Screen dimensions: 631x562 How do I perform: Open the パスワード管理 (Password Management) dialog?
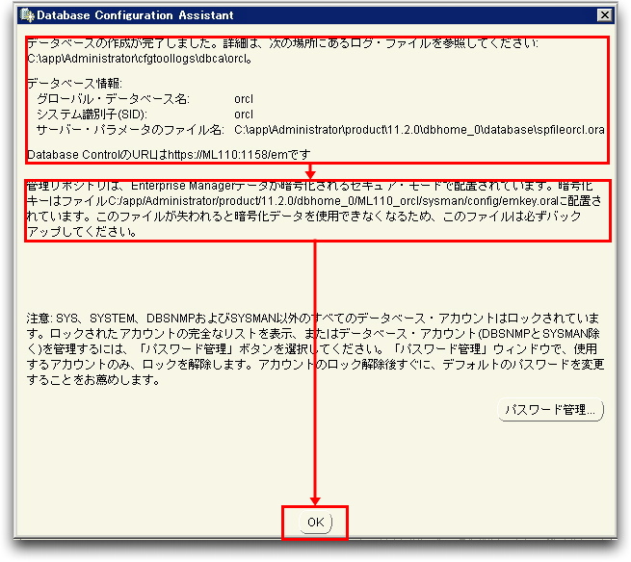click(x=551, y=410)
